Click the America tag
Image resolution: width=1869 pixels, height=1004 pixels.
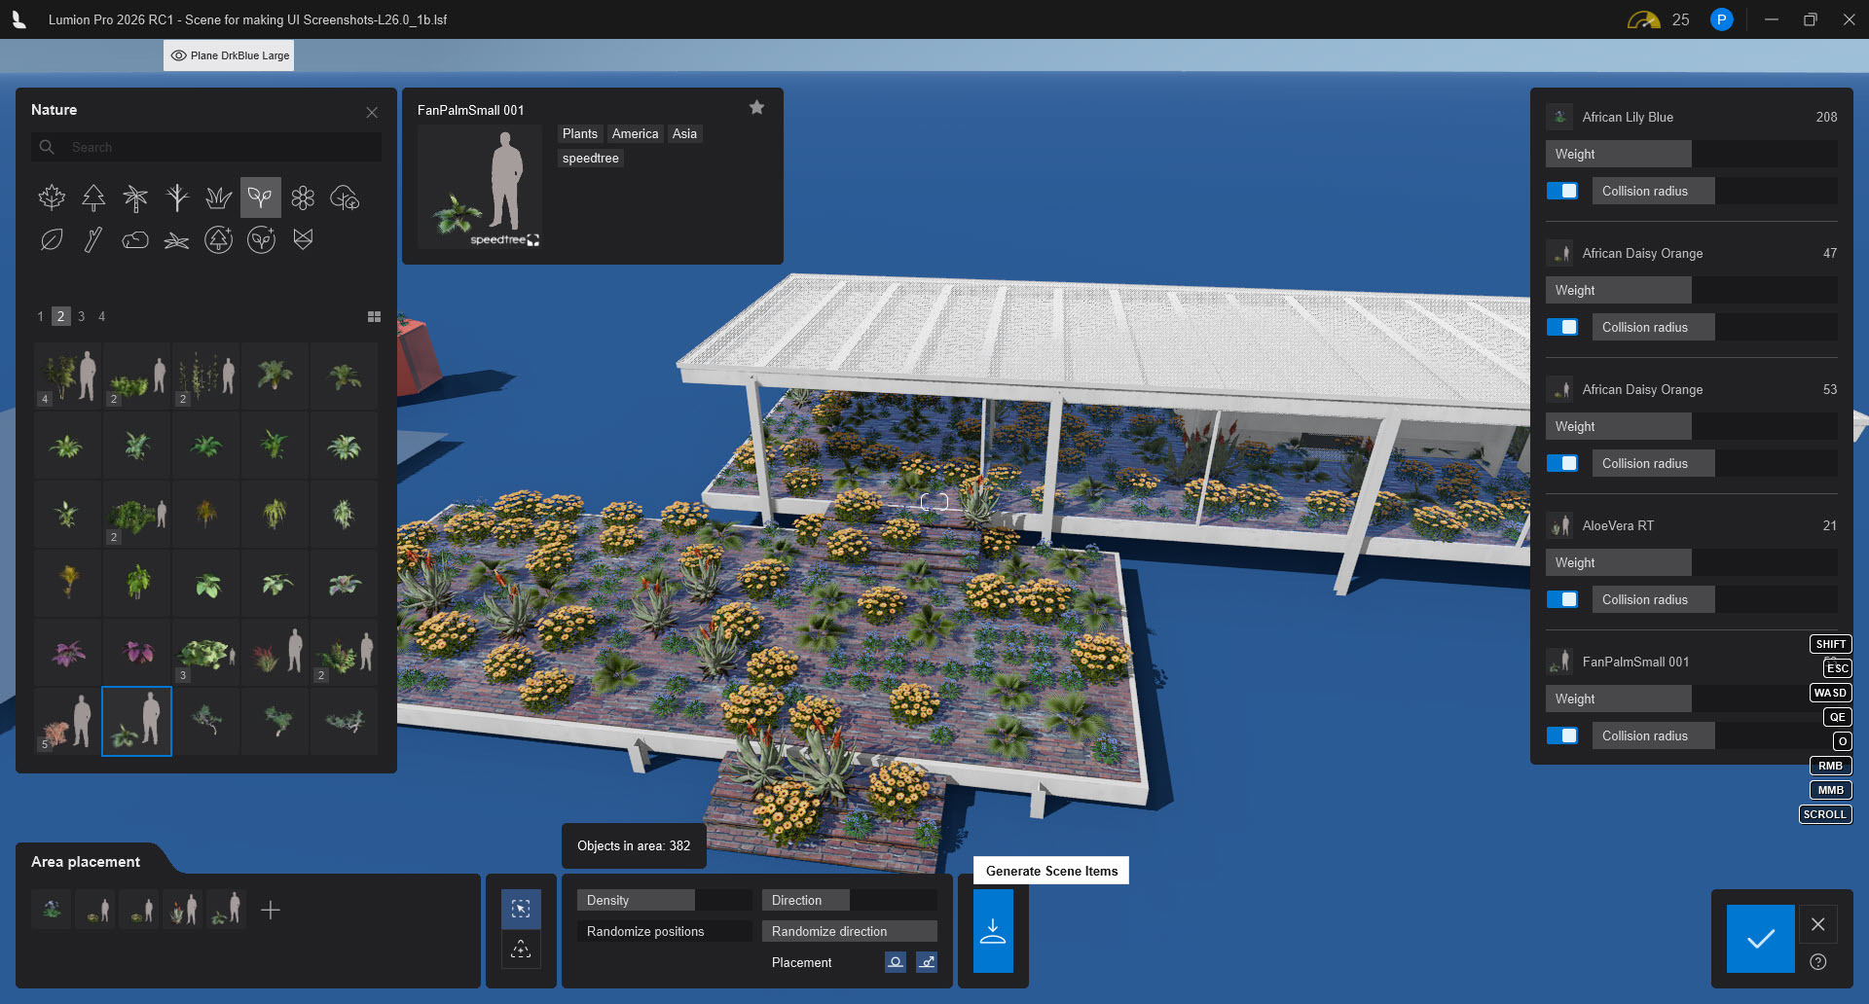[635, 134]
